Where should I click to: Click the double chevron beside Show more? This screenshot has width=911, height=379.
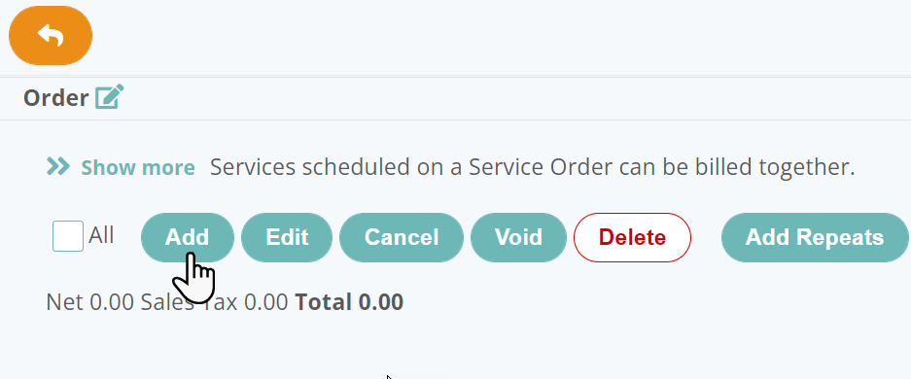click(x=58, y=166)
